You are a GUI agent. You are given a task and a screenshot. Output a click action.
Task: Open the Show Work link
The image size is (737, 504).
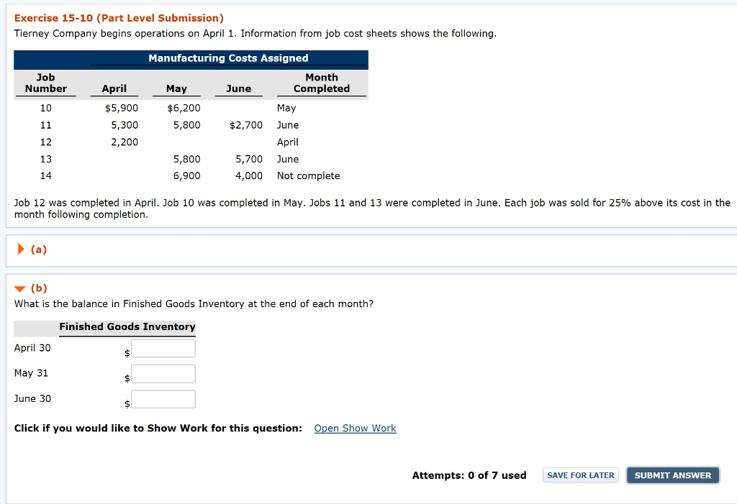point(355,429)
